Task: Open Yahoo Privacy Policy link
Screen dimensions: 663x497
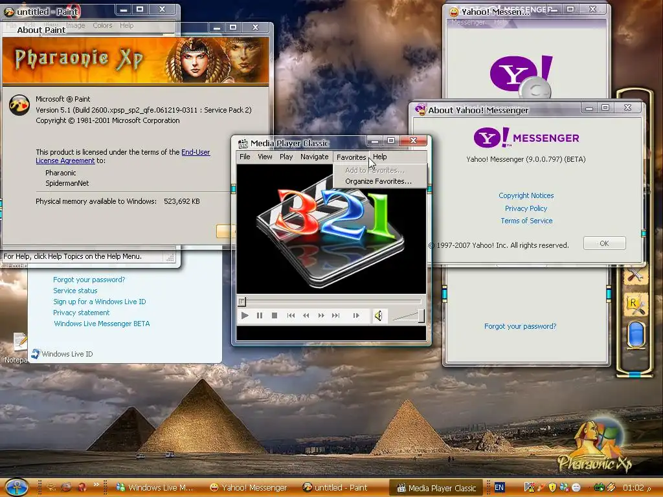Action: (x=526, y=208)
